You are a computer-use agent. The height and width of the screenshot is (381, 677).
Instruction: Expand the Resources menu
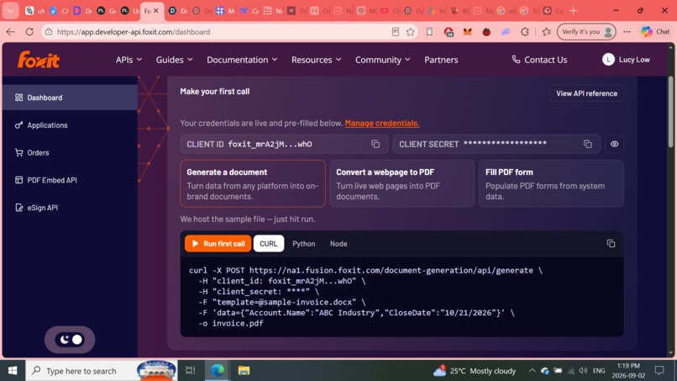point(316,60)
